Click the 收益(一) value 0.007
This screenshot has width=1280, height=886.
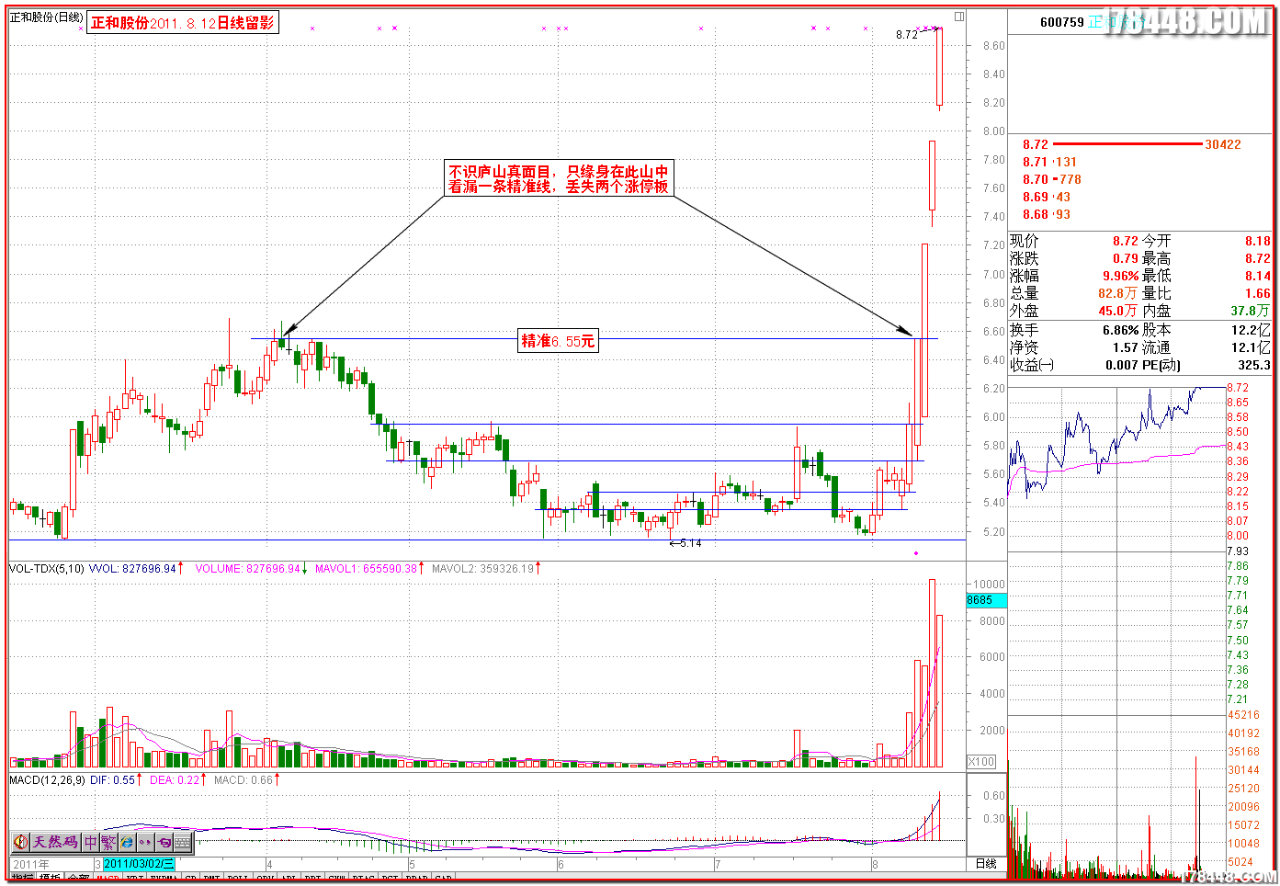(1121, 365)
